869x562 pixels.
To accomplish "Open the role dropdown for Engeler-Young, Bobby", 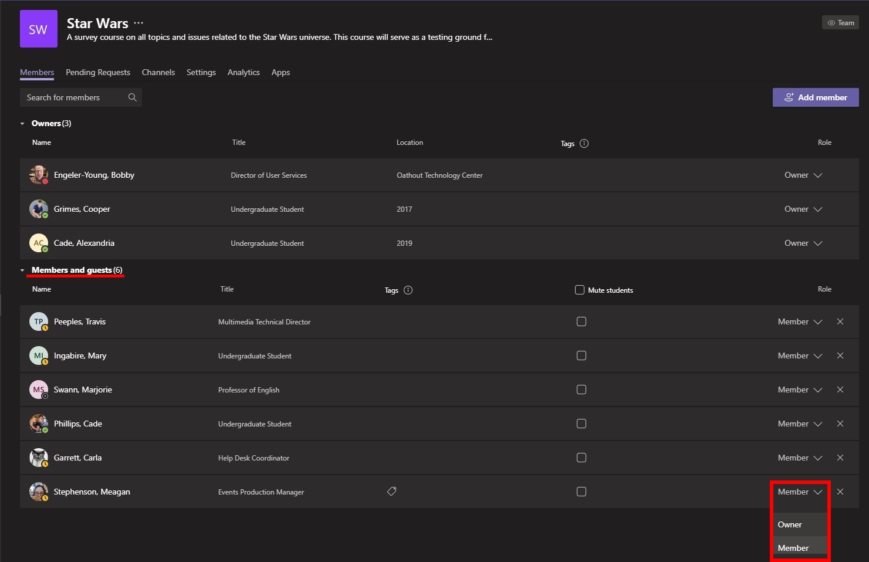I will (803, 175).
